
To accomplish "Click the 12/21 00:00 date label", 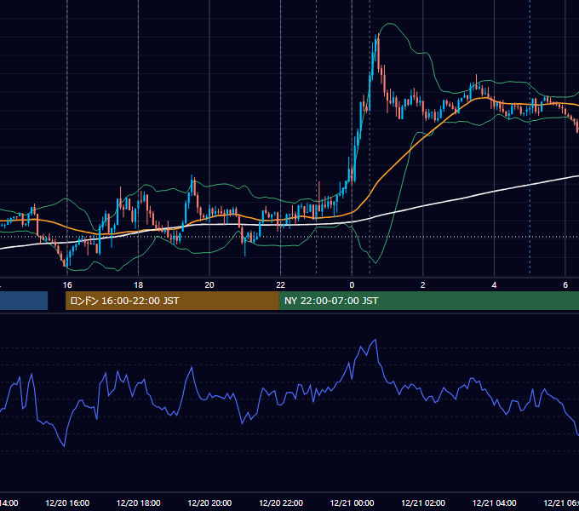I will point(352,502).
